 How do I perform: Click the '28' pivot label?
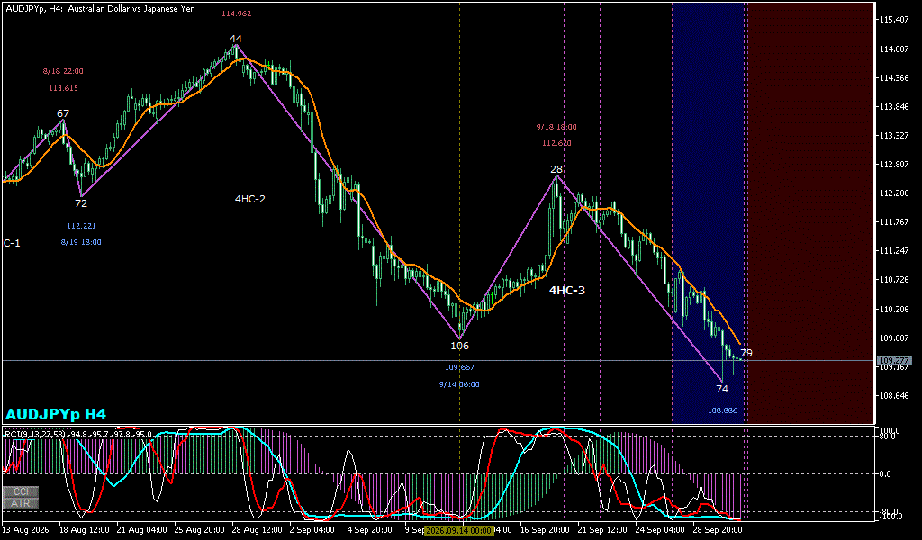point(556,169)
